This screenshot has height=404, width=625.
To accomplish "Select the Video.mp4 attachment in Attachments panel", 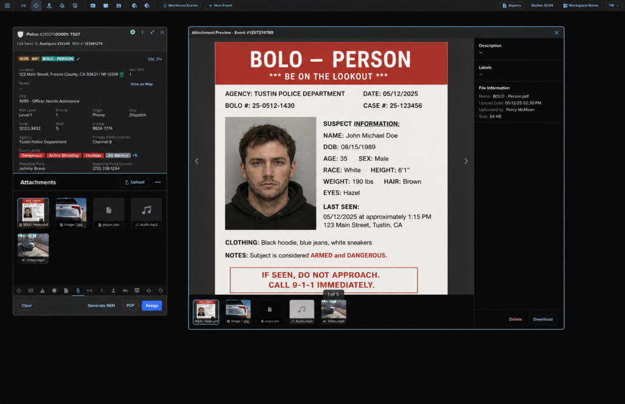I will 33,248.
